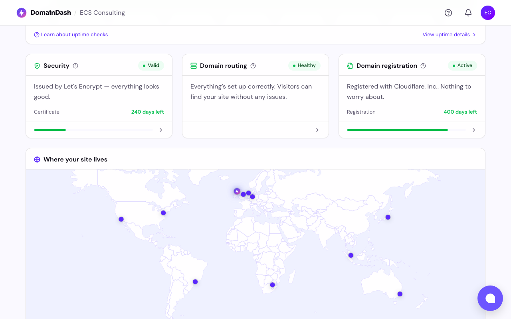Open the Learn about uptime checks link
The width and height of the screenshot is (511, 319).
click(71, 35)
